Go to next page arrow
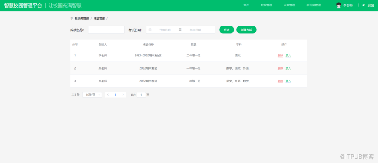The height and width of the screenshot is (163, 378). pos(123,95)
